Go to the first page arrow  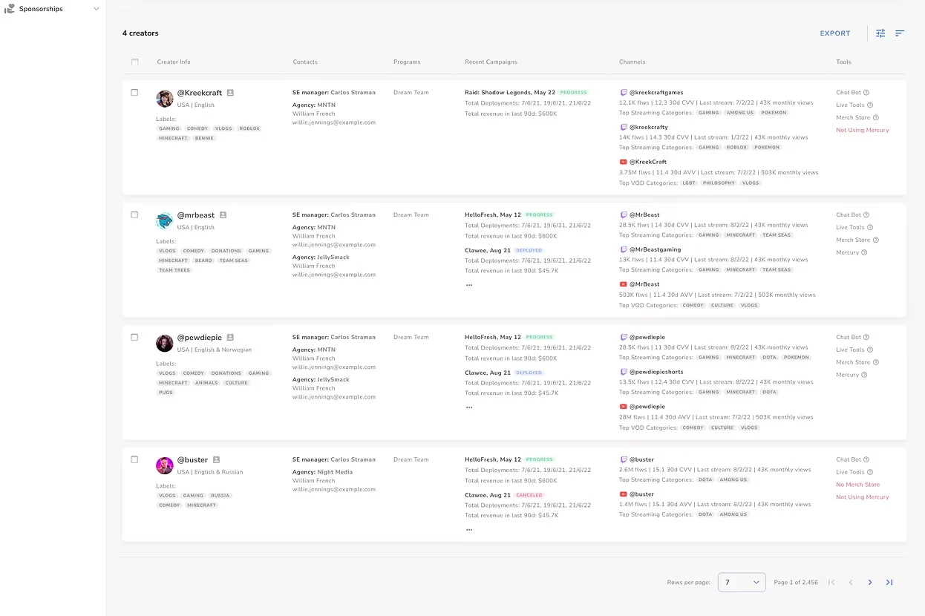(x=831, y=583)
